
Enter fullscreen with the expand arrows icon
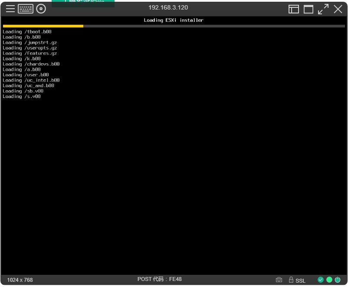pos(323,9)
